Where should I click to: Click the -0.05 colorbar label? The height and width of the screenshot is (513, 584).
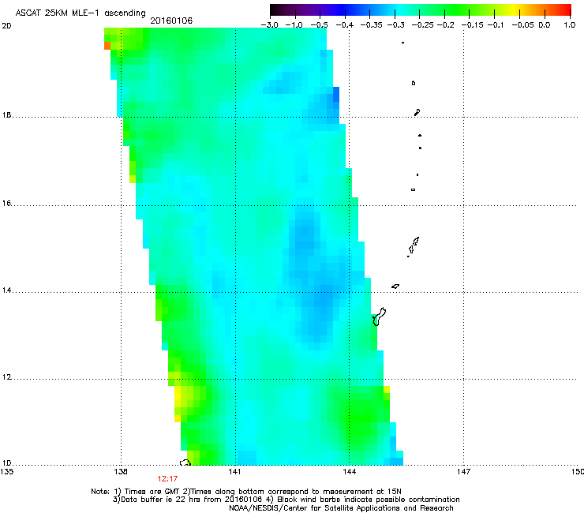[x=523, y=25]
